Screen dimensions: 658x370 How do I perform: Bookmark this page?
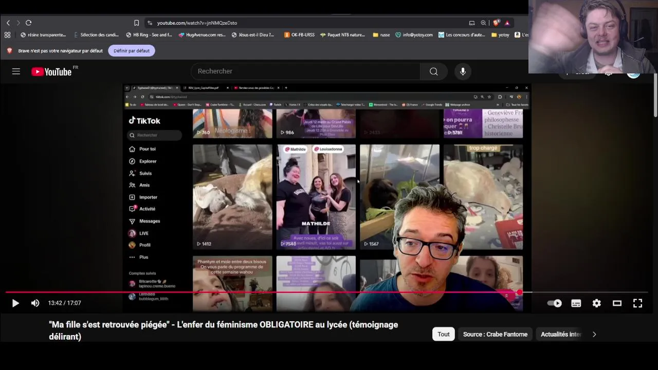(136, 23)
